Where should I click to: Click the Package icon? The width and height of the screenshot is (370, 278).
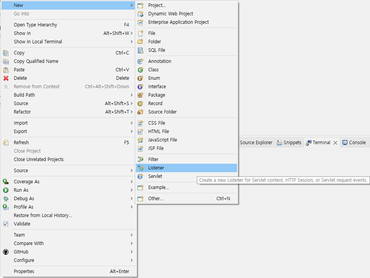141,95
